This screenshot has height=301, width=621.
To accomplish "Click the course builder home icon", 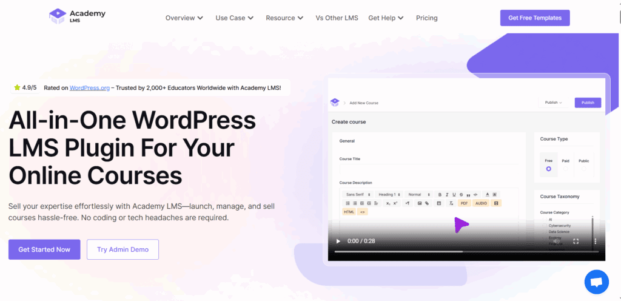I will (335, 103).
